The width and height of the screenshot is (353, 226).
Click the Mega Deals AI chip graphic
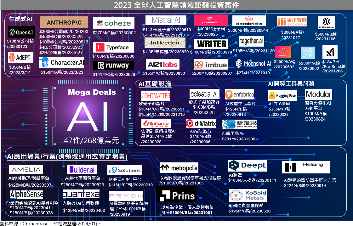(x=89, y=116)
